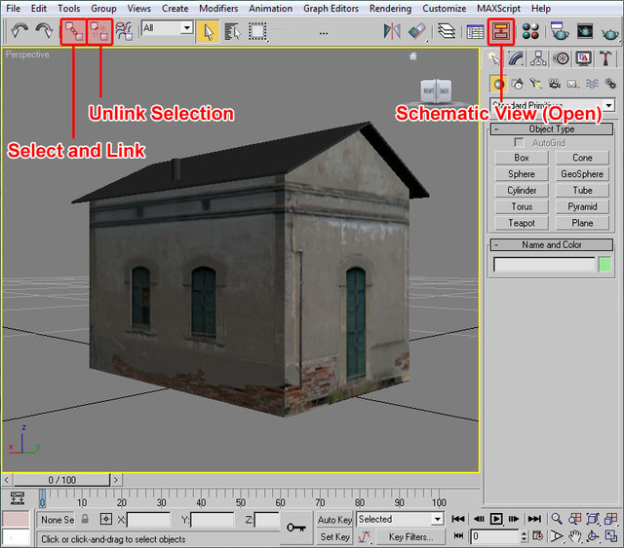Click the green object color swatch
Screen dimensions: 624x548
pyautogui.click(x=604, y=264)
